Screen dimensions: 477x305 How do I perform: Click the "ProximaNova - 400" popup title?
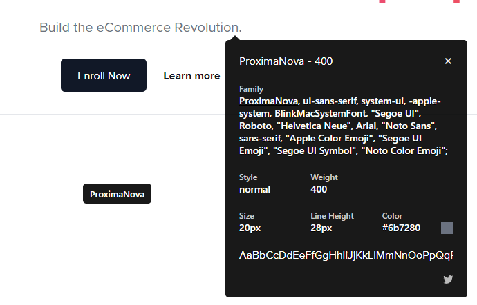click(x=286, y=61)
